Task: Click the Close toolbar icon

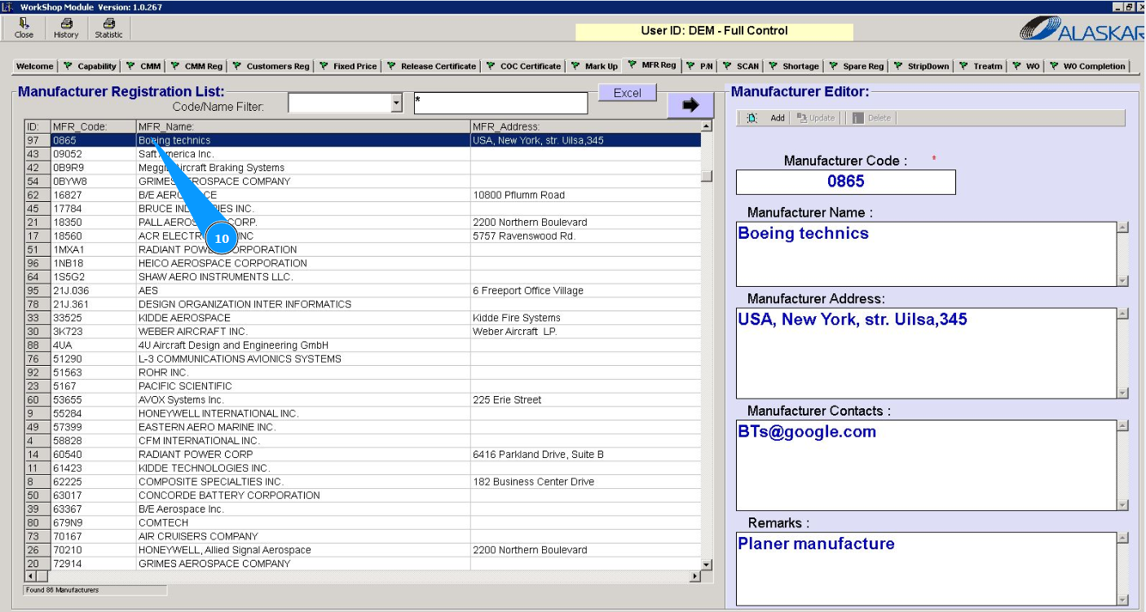Action: [x=24, y=29]
